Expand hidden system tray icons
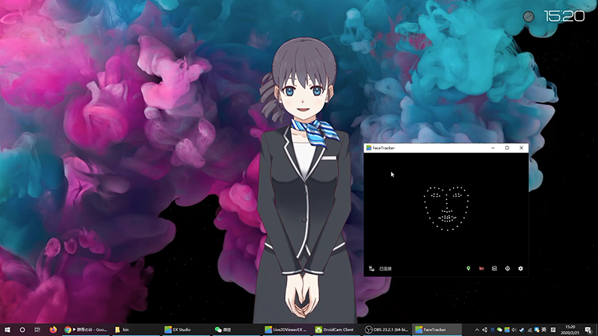The width and height of the screenshot is (598, 336). coord(477,330)
